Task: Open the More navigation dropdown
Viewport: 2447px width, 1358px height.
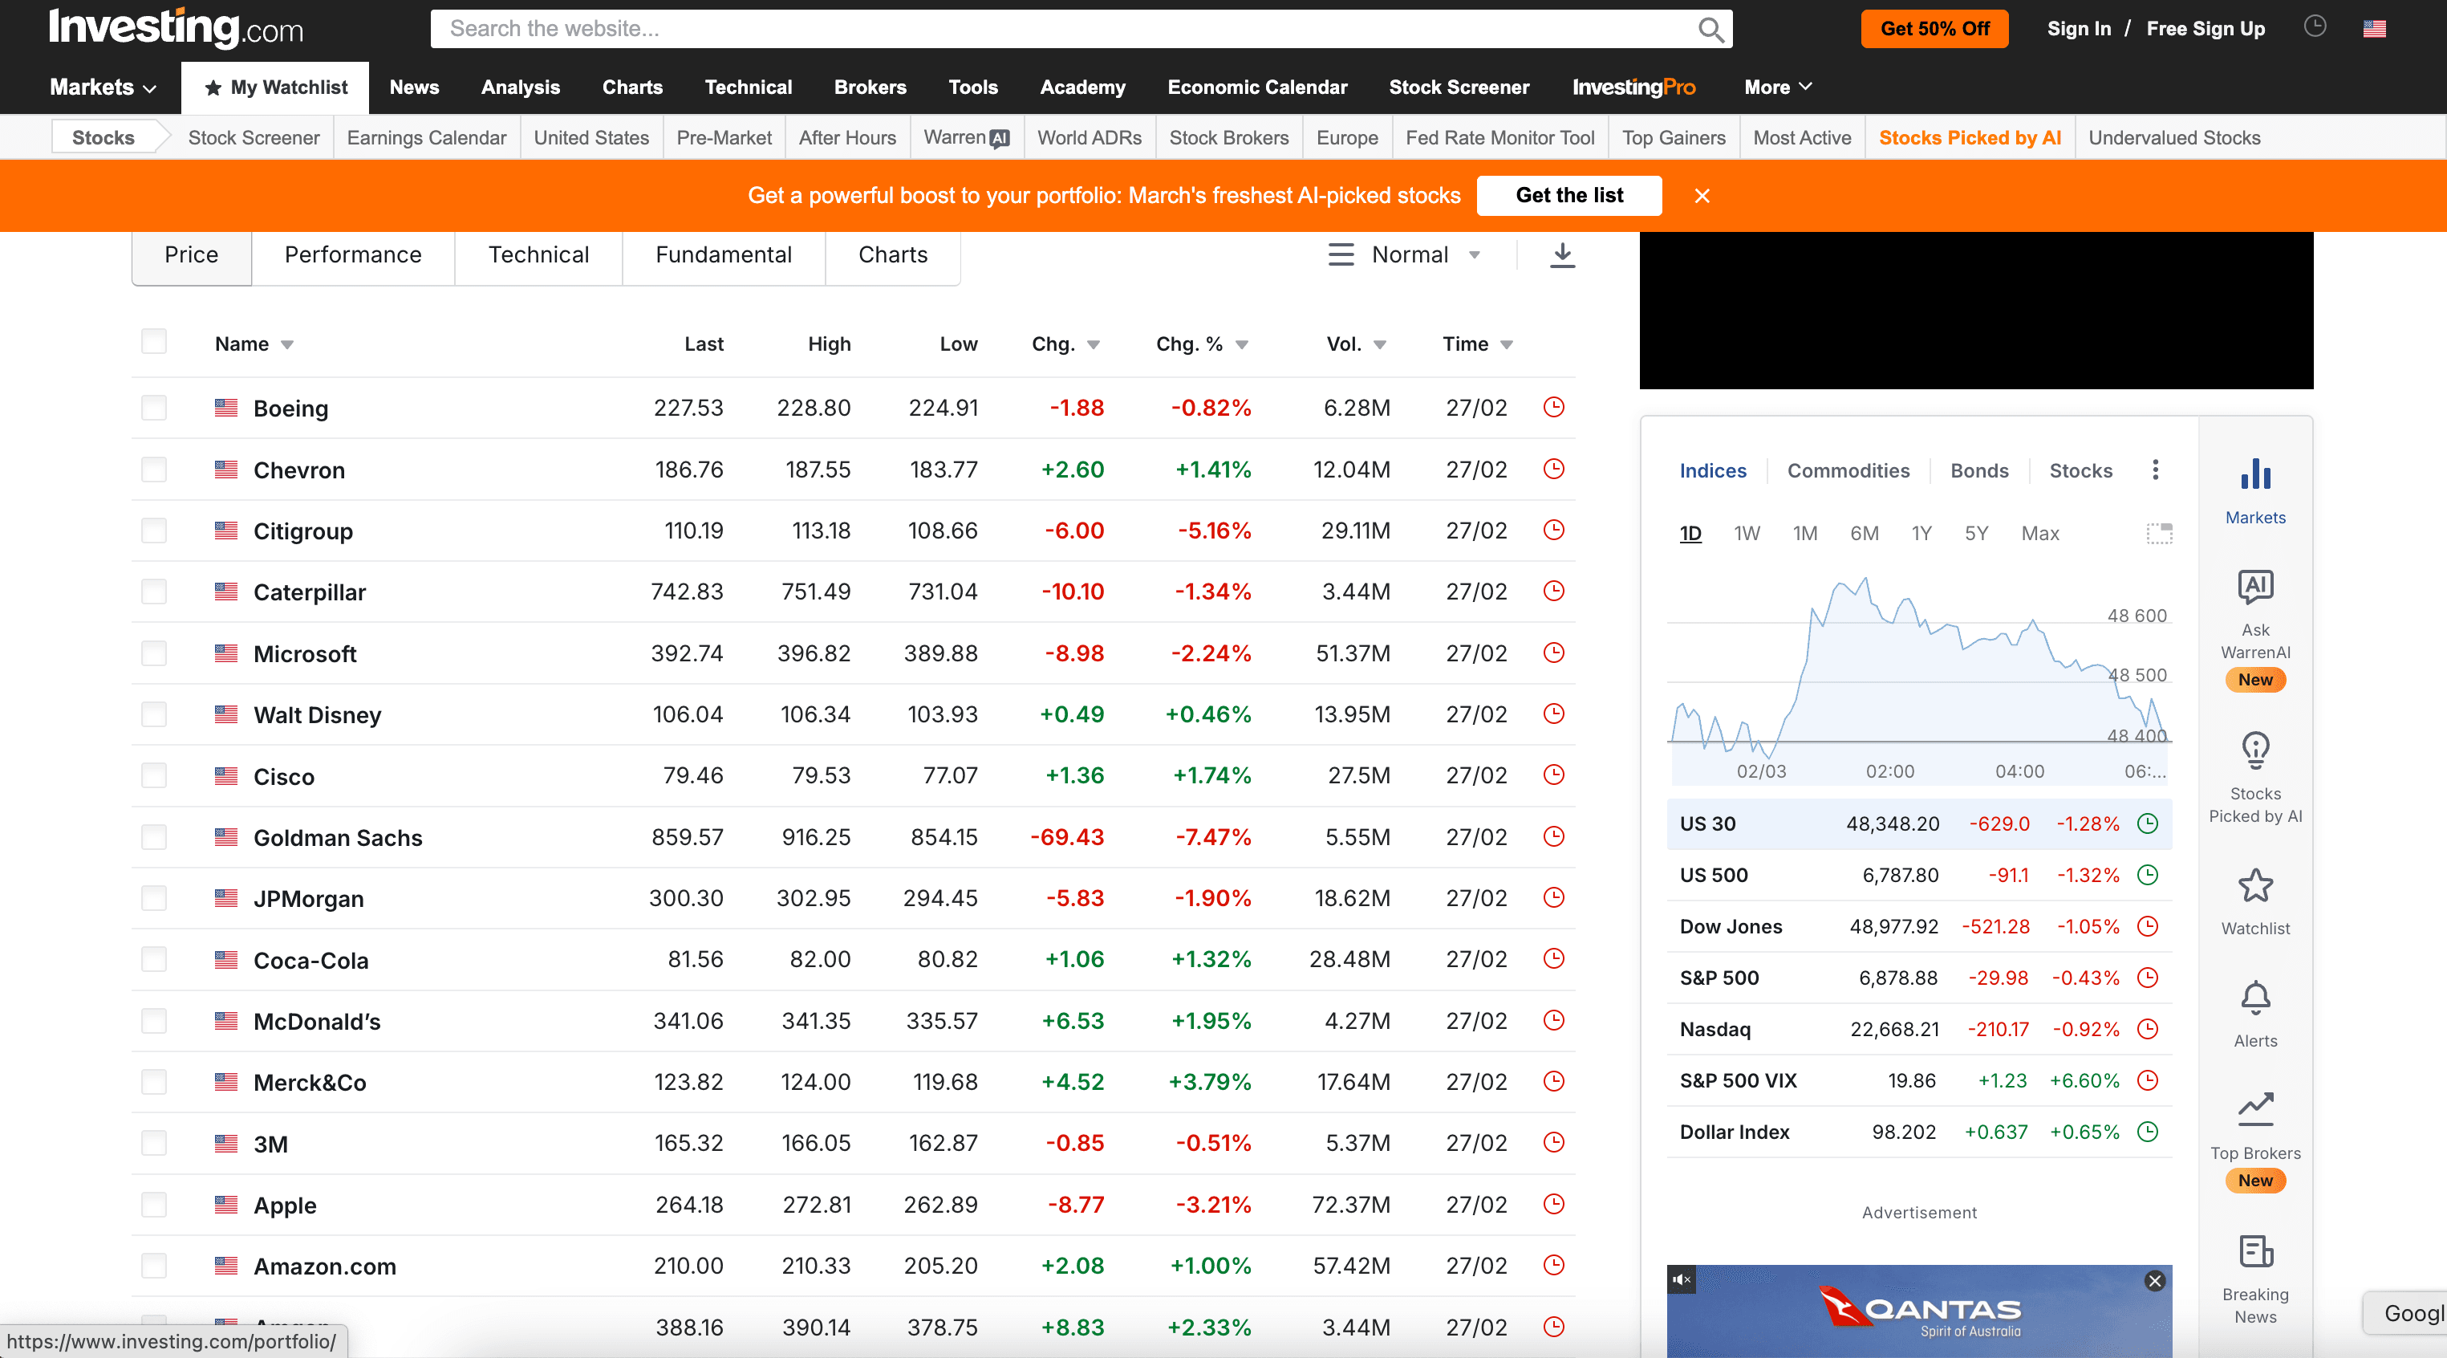Action: coord(1776,87)
